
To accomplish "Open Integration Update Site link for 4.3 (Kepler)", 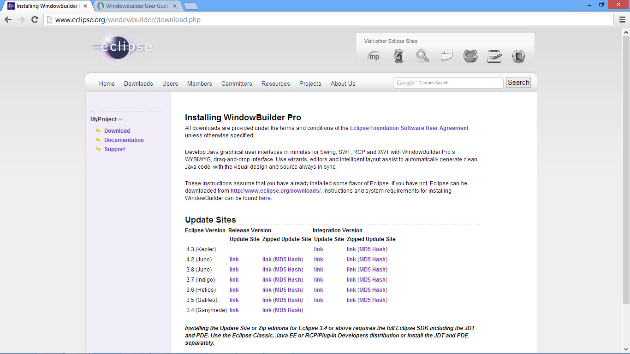I will (x=319, y=249).
